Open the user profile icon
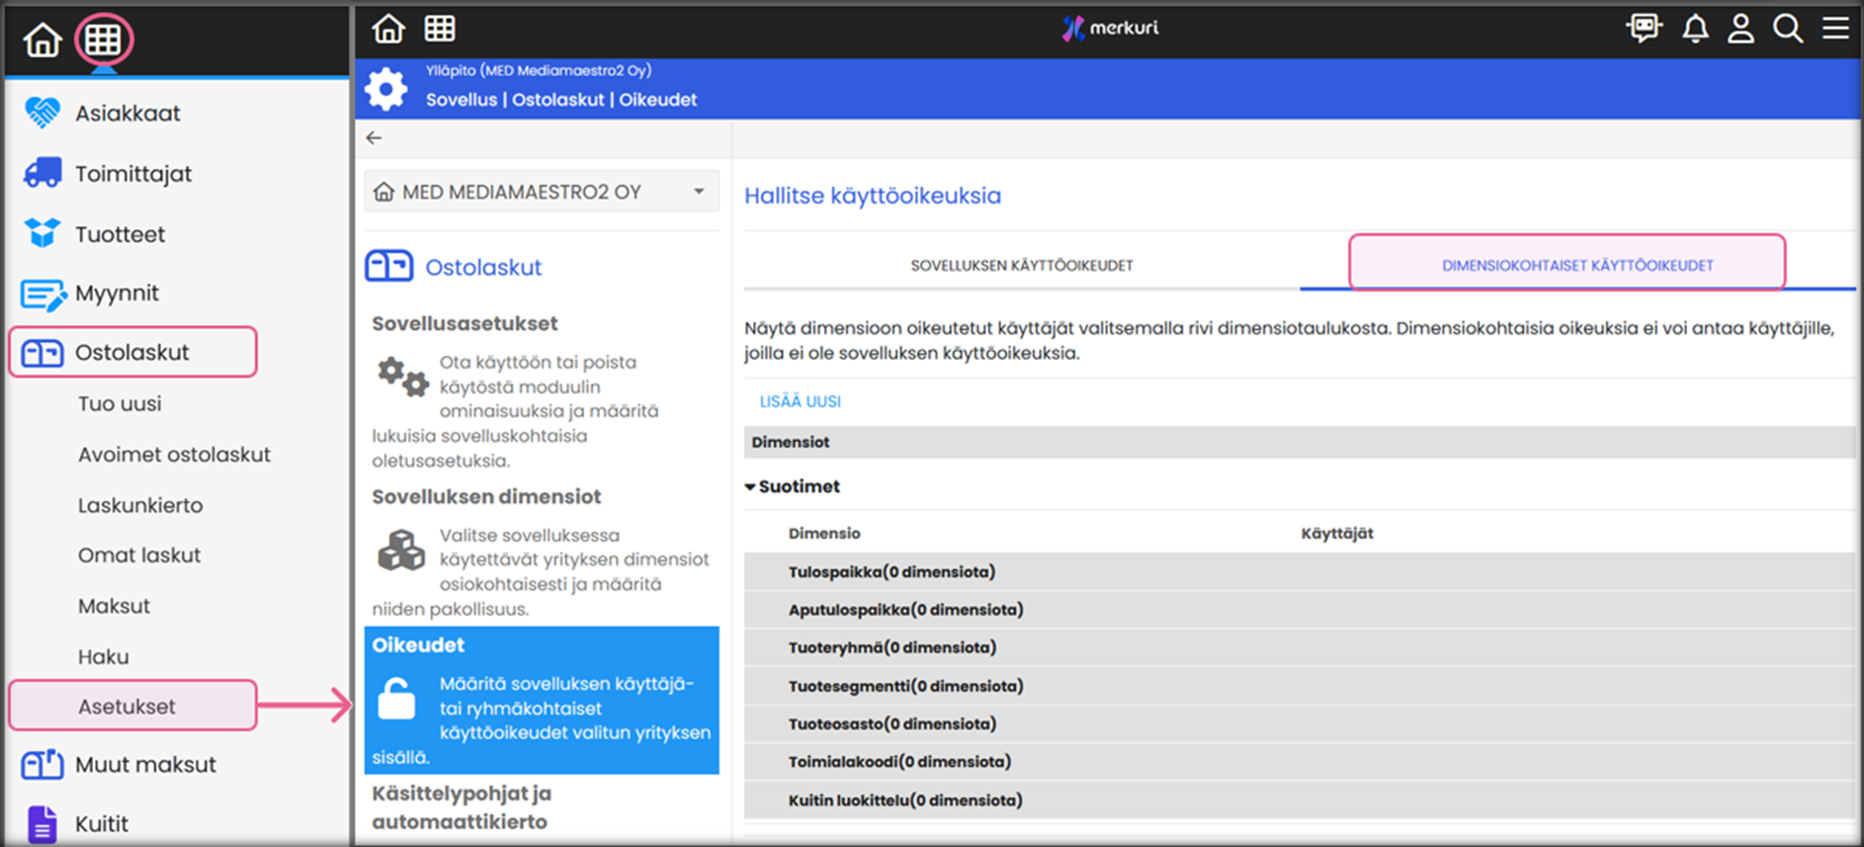The image size is (1864, 847). point(1740,29)
